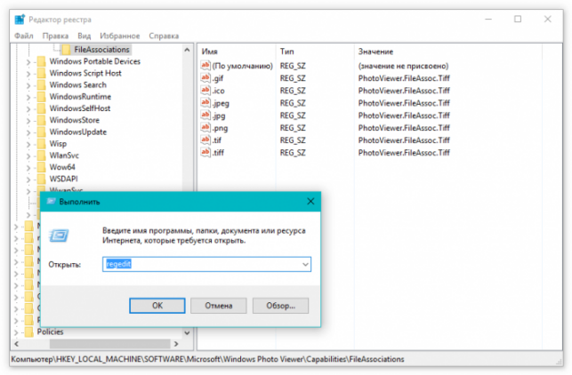Click tree pane scroll down arrow

pyautogui.click(x=187, y=332)
